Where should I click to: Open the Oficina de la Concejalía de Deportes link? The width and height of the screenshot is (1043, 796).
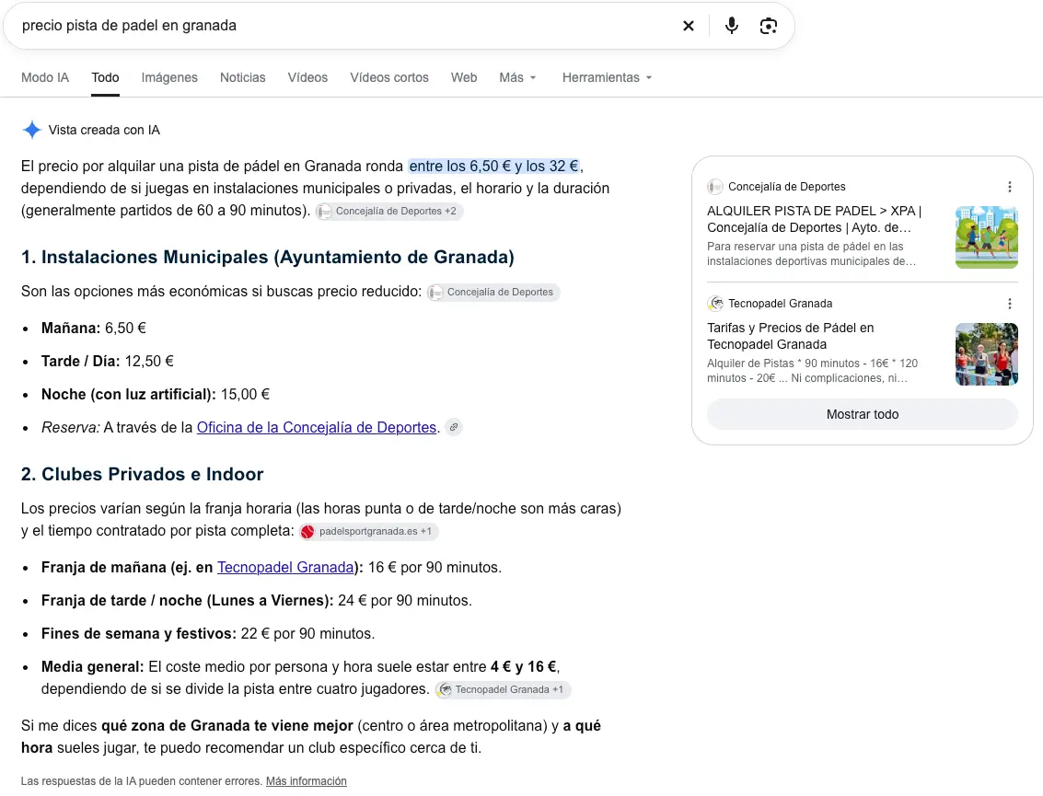317,428
